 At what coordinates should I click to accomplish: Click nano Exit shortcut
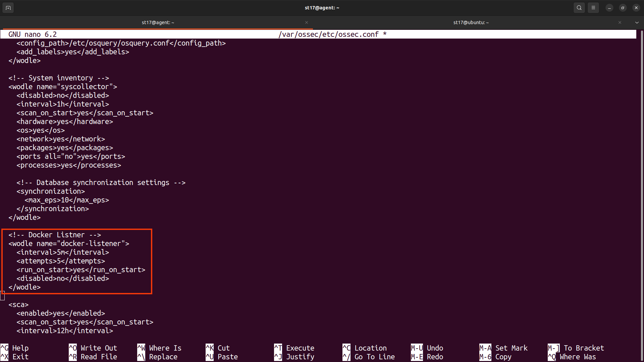(x=14, y=357)
